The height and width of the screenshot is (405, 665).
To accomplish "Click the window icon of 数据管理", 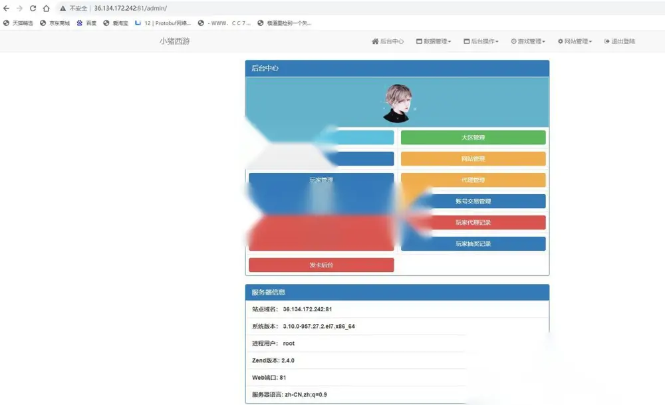I will (419, 41).
